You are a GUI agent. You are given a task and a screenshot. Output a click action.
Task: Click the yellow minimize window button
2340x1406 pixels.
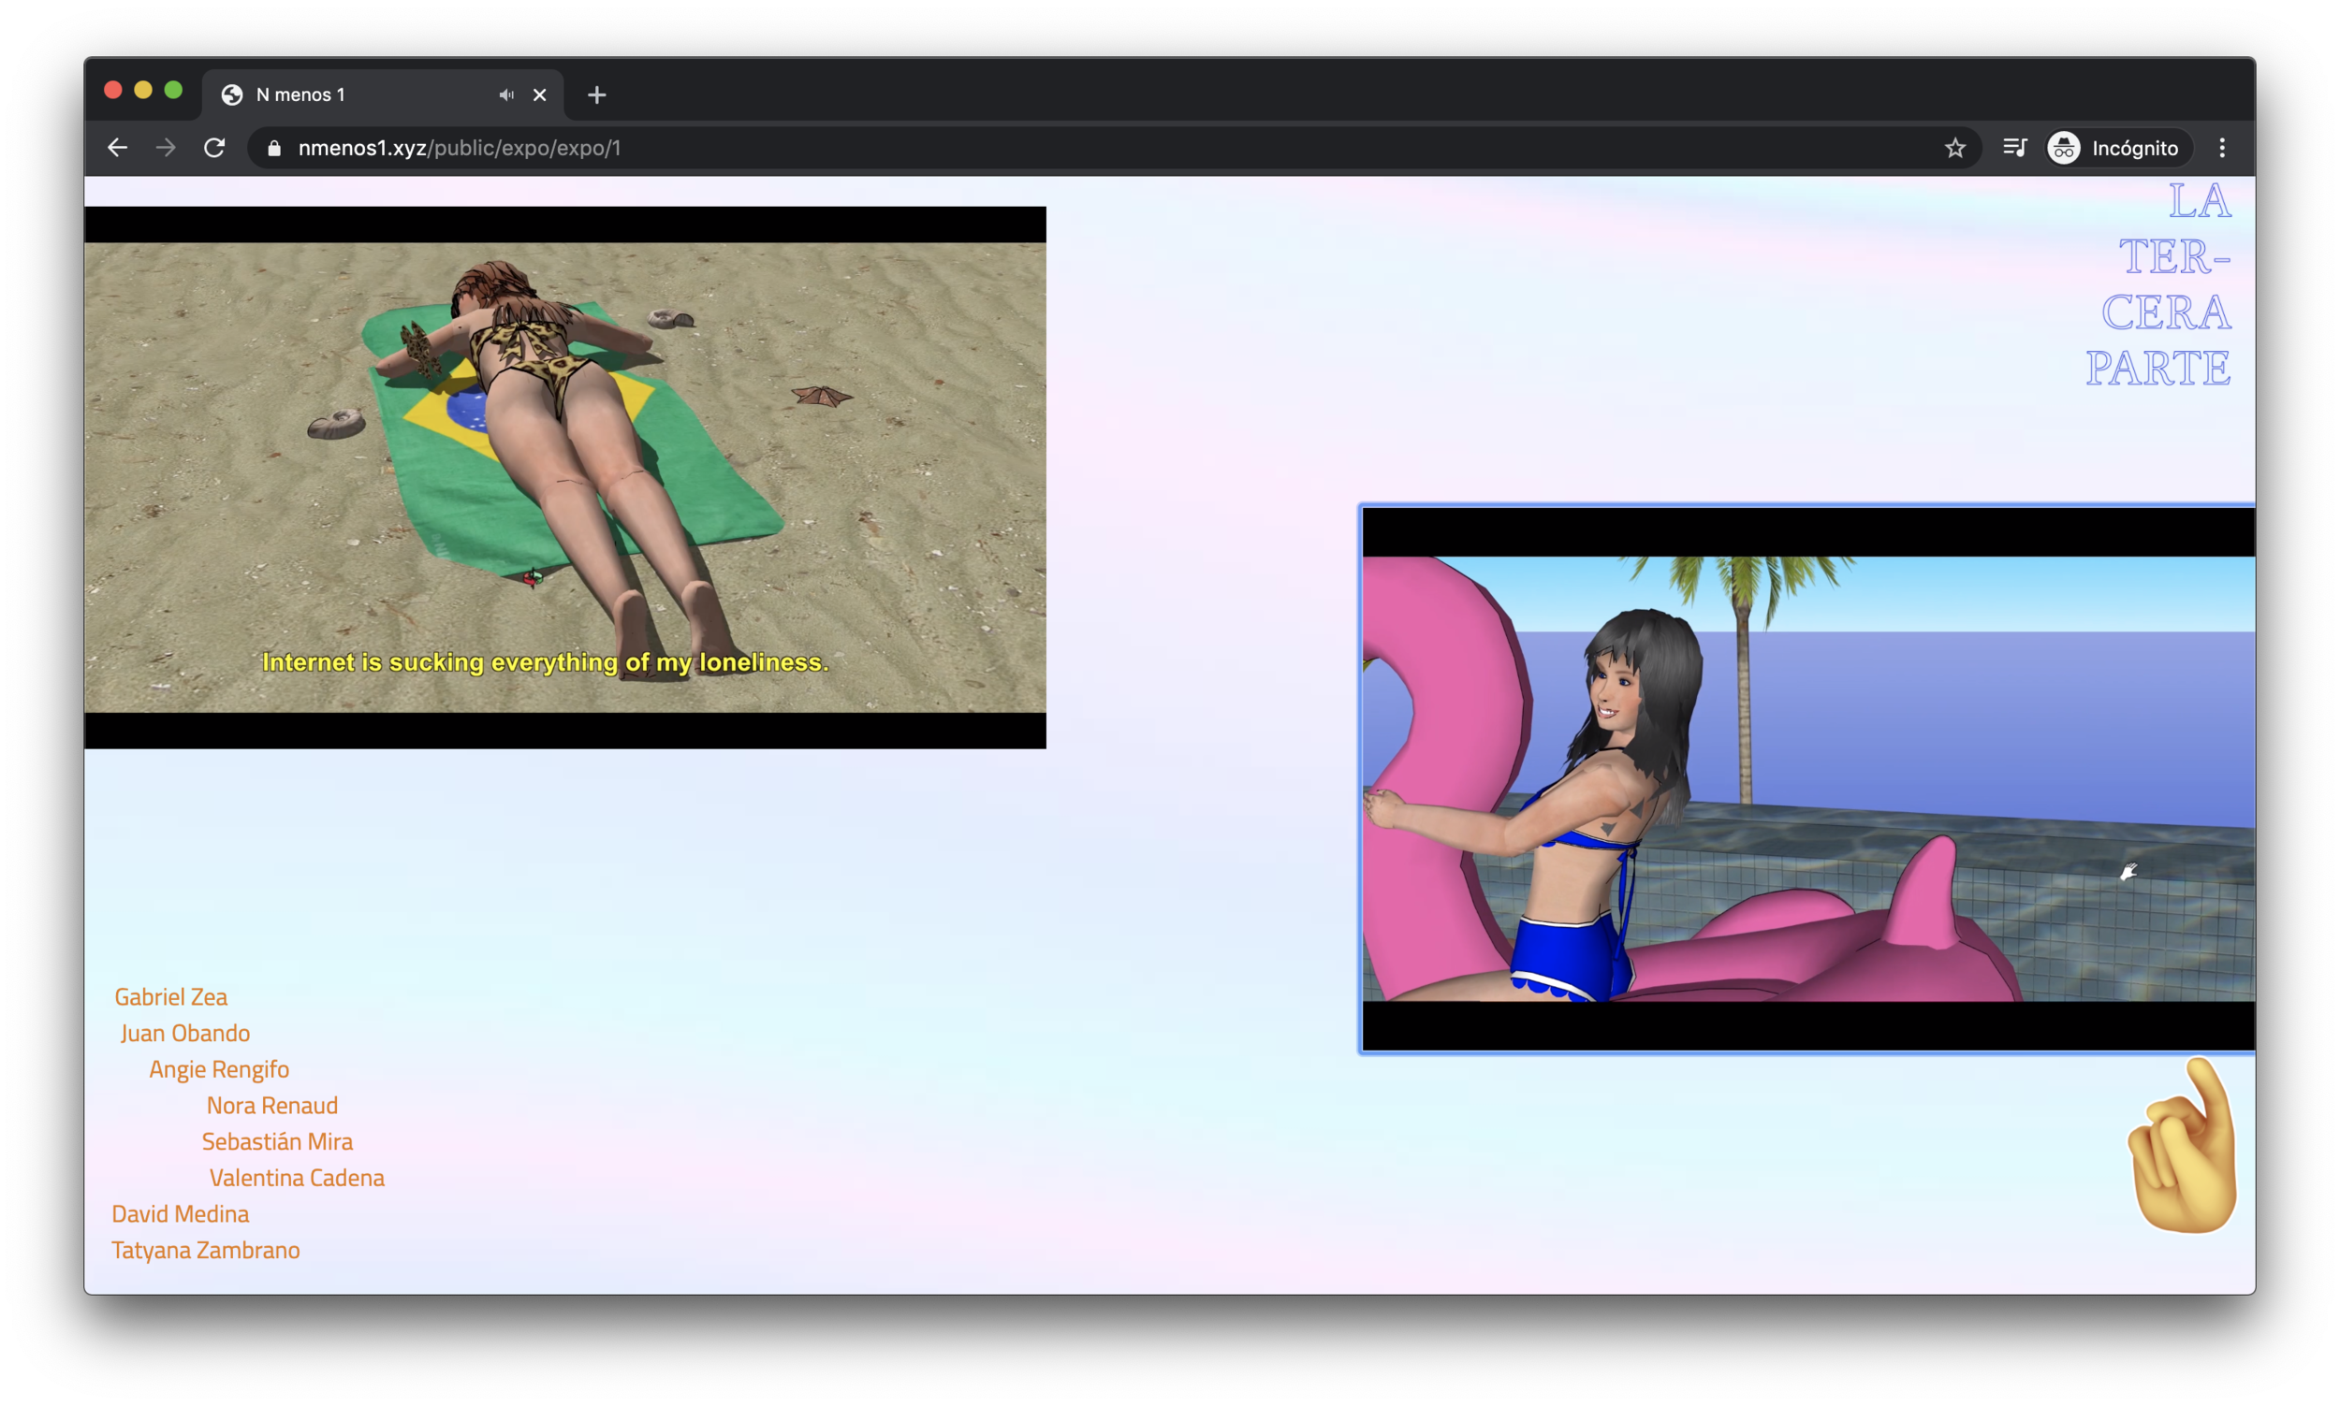(143, 90)
